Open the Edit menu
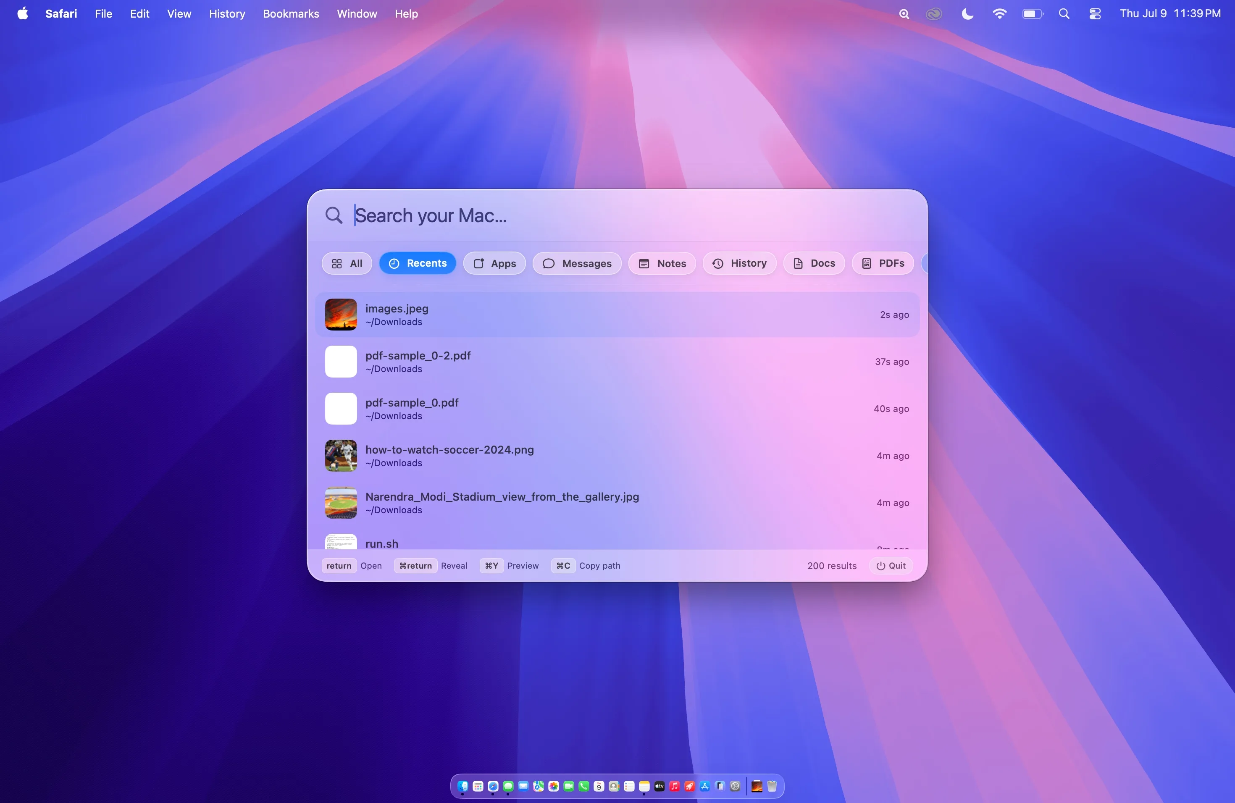Screen dimensions: 1235x803 click(139, 13)
